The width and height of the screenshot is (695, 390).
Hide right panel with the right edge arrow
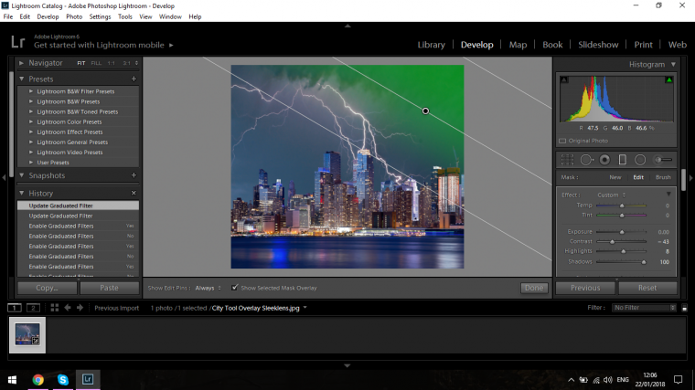691,177
